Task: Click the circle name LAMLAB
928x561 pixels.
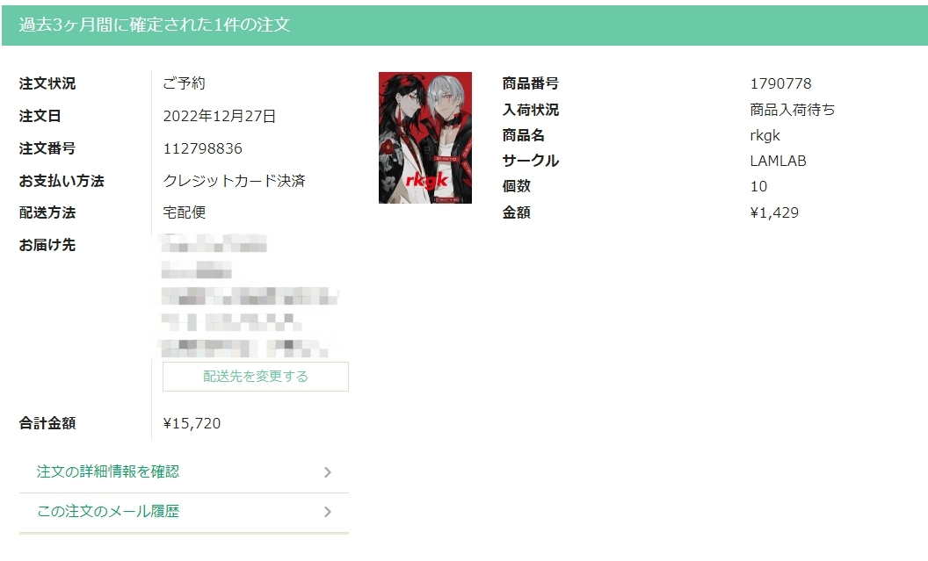Action: coord(778,161)
